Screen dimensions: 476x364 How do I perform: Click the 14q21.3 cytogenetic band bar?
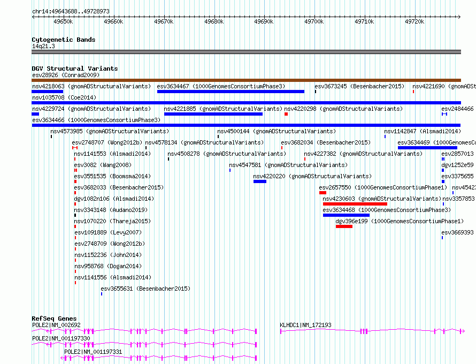(246, 52)
